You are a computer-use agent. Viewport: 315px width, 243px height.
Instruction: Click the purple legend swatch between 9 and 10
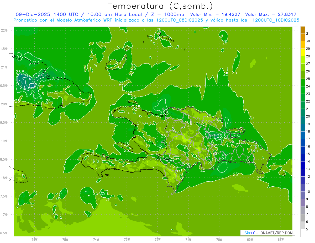303,195
